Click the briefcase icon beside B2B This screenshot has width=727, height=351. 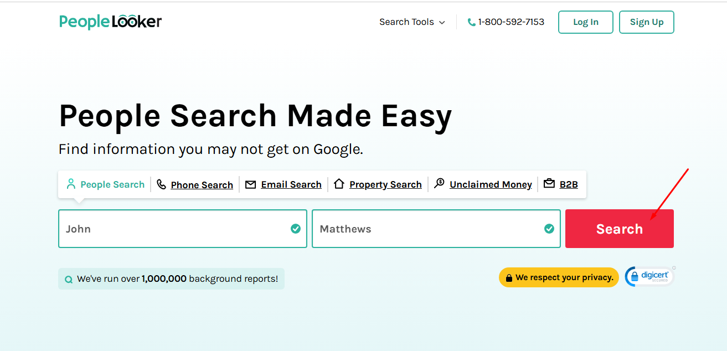(549, 183)
